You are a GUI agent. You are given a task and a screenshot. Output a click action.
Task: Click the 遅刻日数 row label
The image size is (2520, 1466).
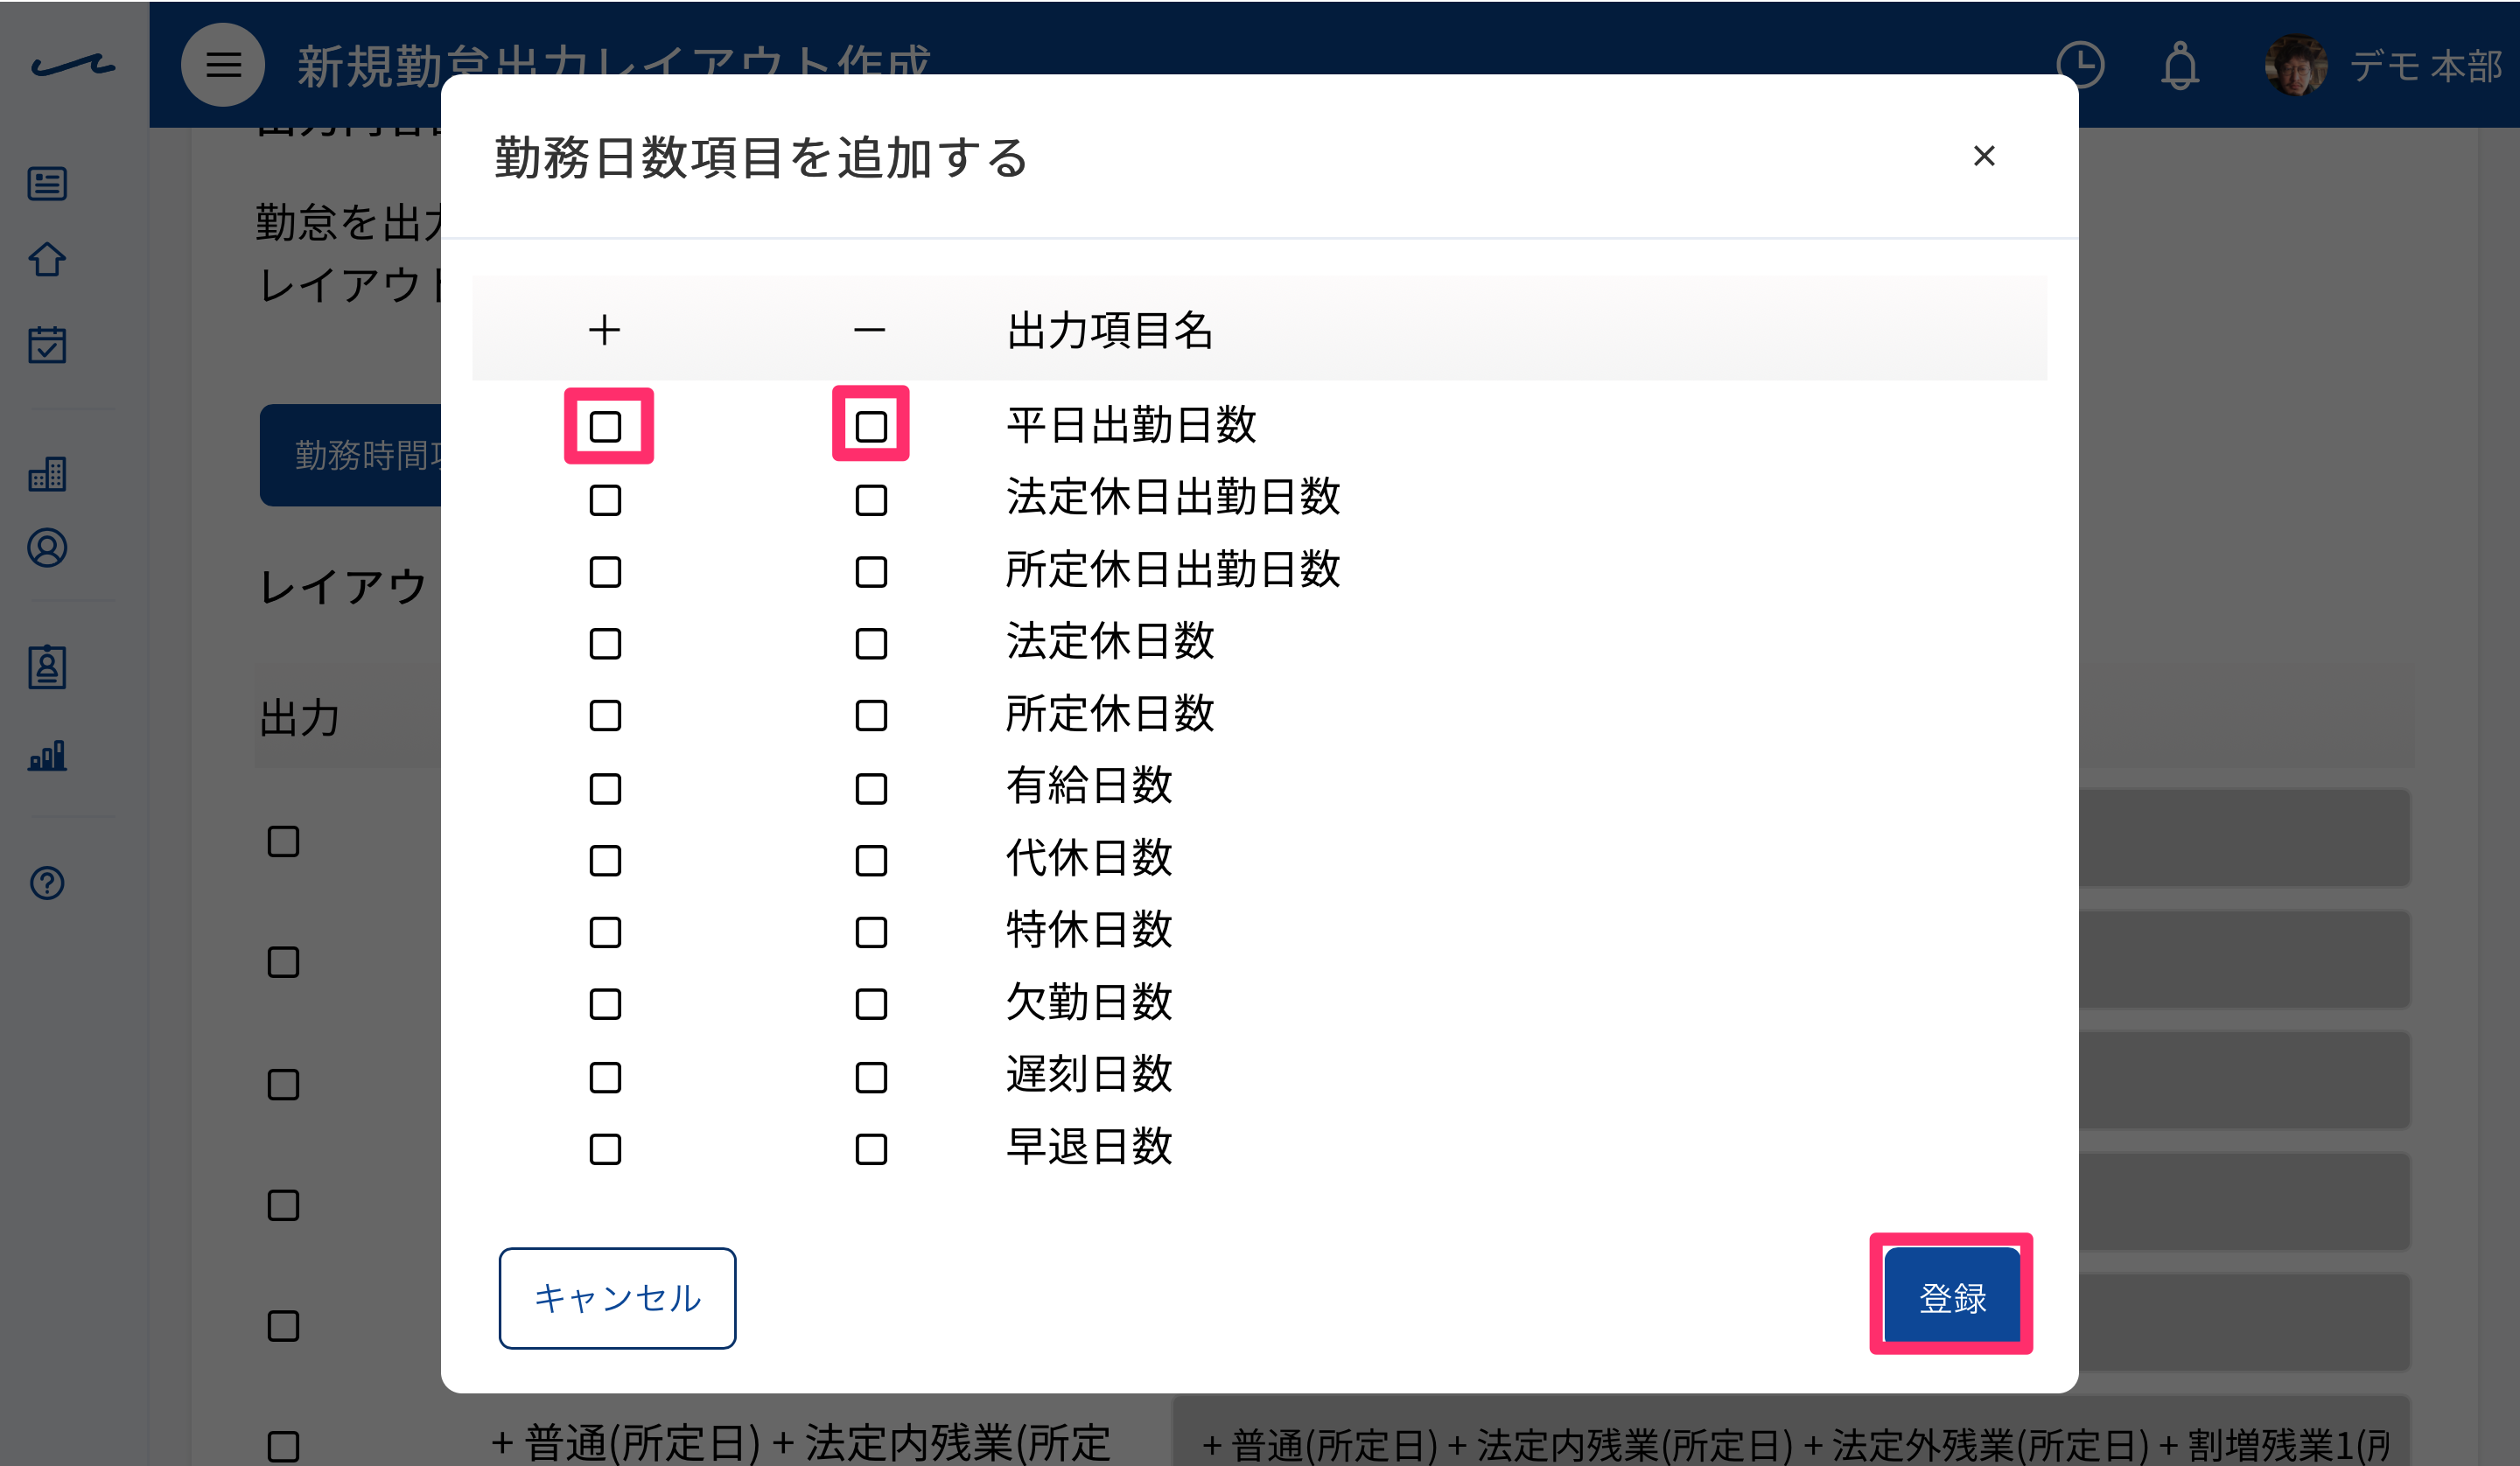[x=1089, y=1075]
